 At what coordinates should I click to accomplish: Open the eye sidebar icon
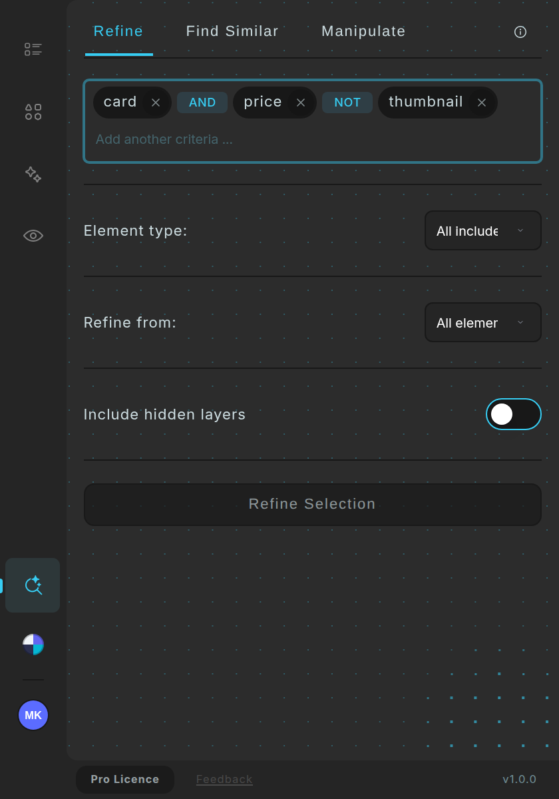pyautogui.click(x=33, y=235)
